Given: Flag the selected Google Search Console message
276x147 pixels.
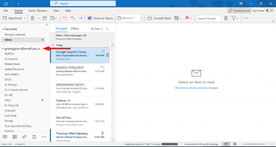Looking at the screenshot, I should point(103,51).
